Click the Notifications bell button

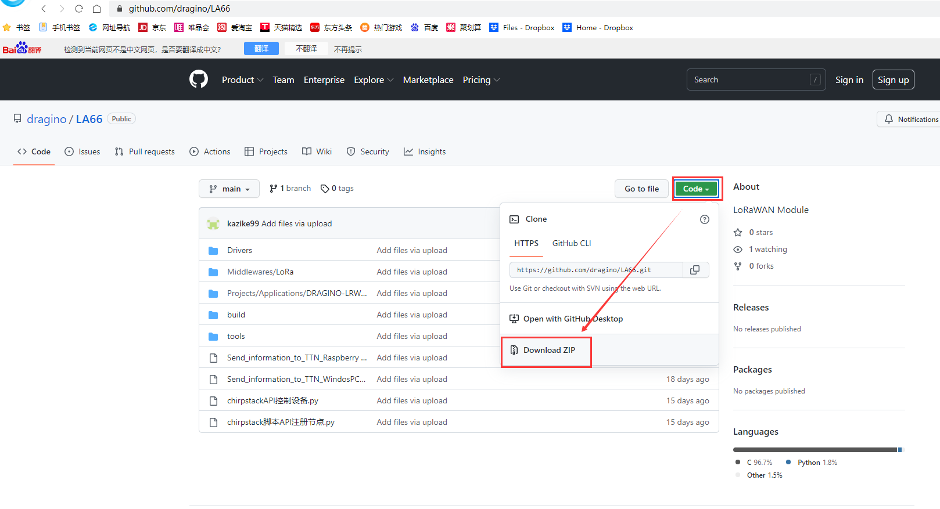click(x=908, y=119)
